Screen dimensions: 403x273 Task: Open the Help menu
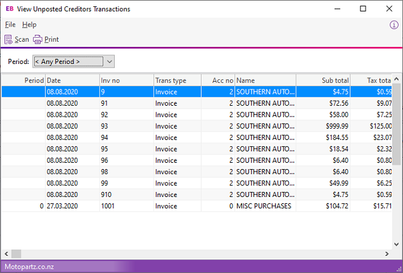point(29,25)
